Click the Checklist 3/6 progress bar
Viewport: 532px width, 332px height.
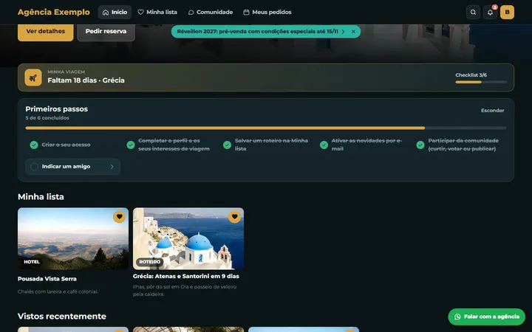coord(481,82)
